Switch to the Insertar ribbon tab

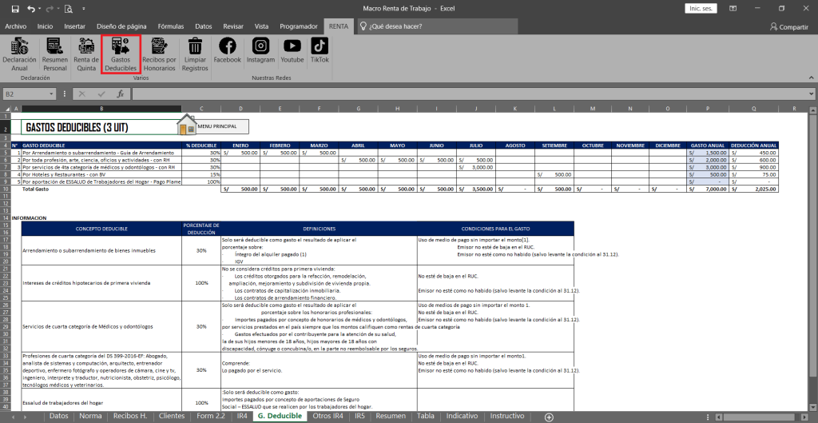74,26
